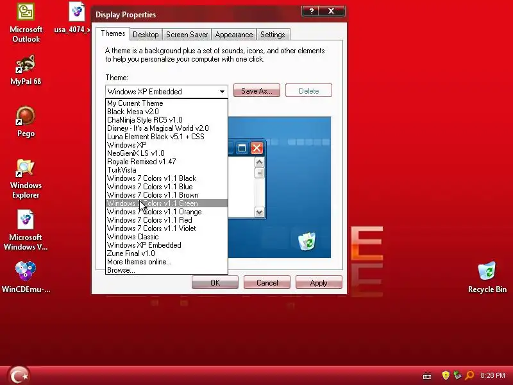Open More themes online... entry
513x385 pixels.
pyautogui.click(x=167, y=262)
